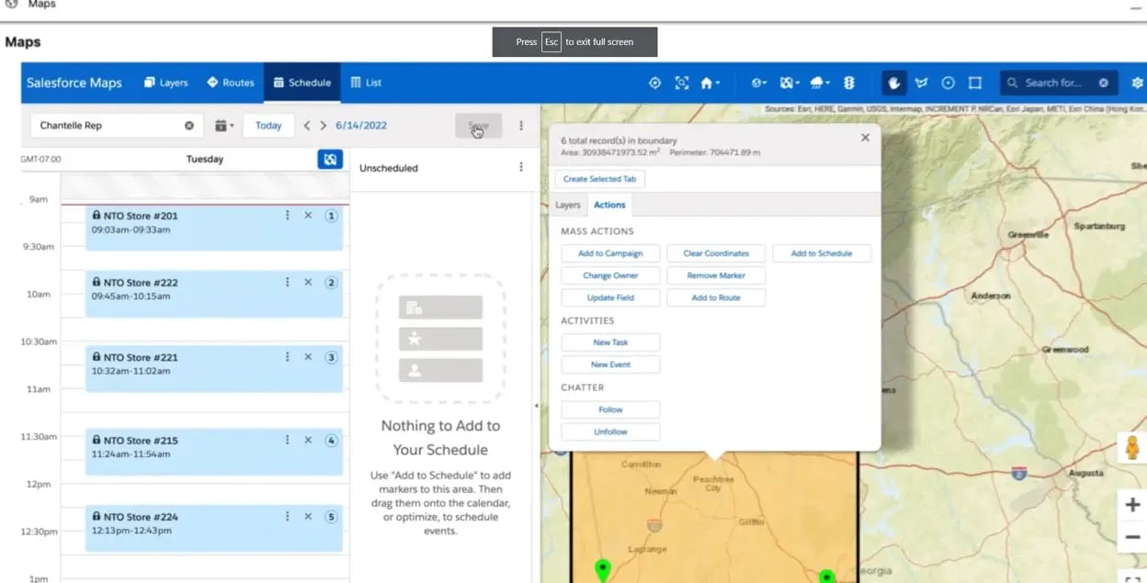Open the Unscheduled panel options menu
Image resolution: width=1147 pixels, height=583 pixels.
tap(521, 167)
